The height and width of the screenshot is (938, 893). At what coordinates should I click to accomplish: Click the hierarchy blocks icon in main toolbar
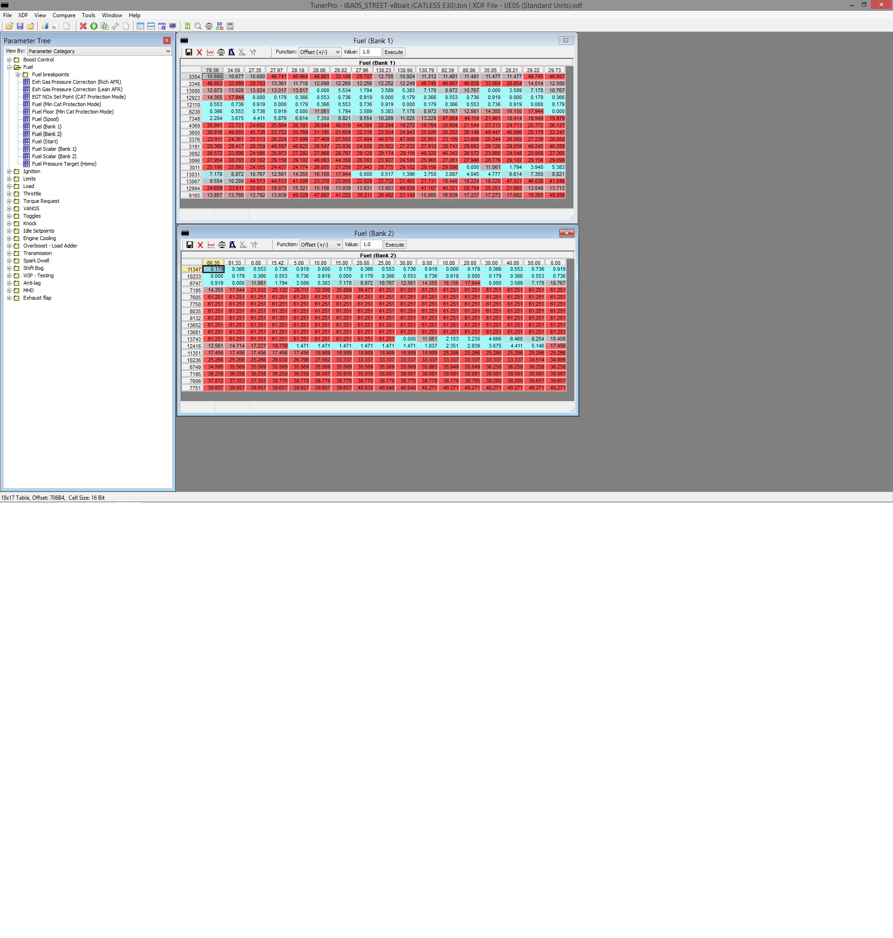220,26
